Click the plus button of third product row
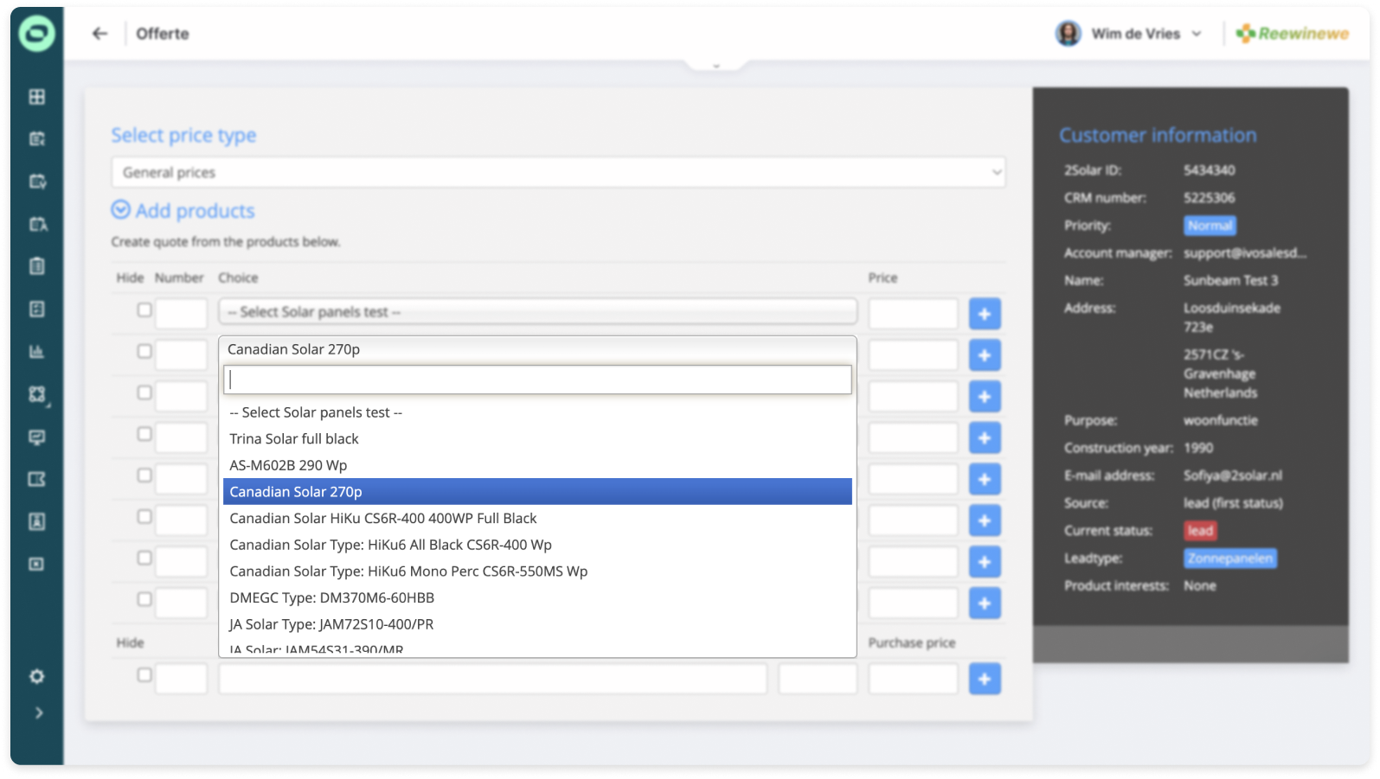 [x=985, y=397]
